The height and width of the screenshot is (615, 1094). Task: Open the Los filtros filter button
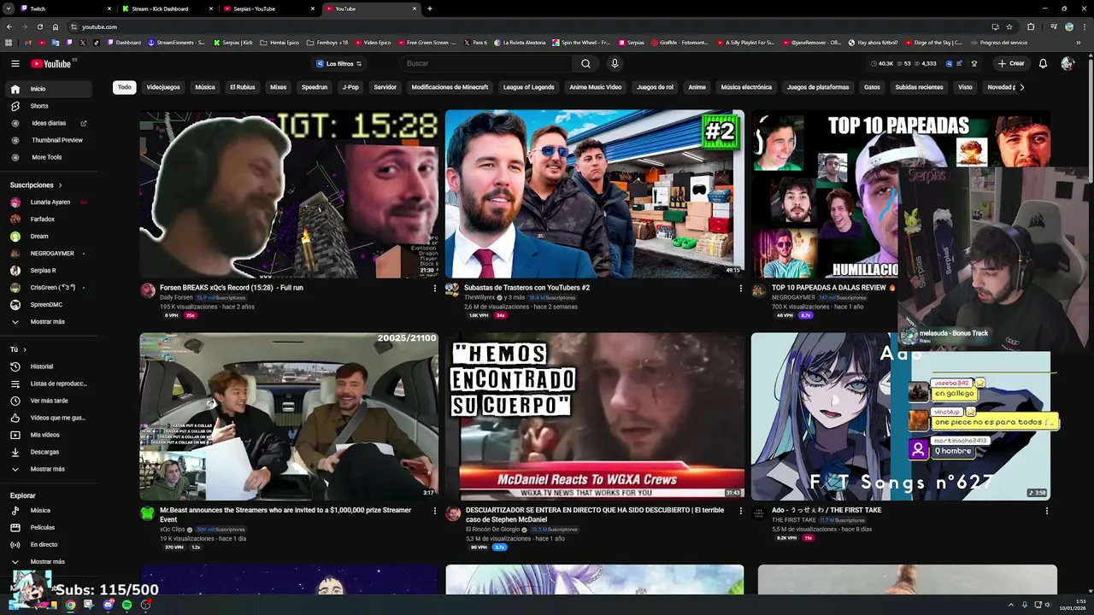339,63
